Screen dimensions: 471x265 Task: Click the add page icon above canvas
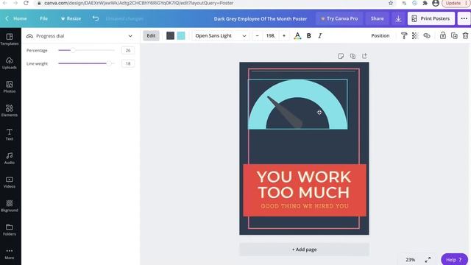click(x=364, y=56)
